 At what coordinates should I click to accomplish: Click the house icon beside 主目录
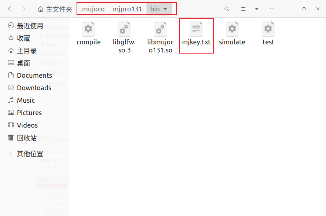pos(11,50)
